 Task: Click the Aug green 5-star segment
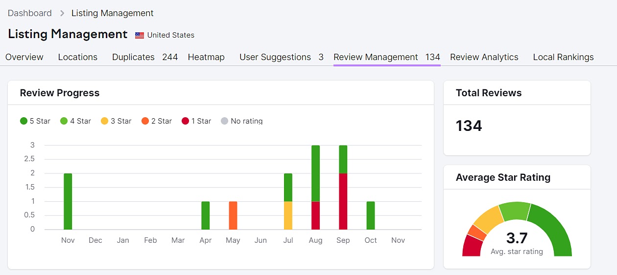tap(316, 173)
